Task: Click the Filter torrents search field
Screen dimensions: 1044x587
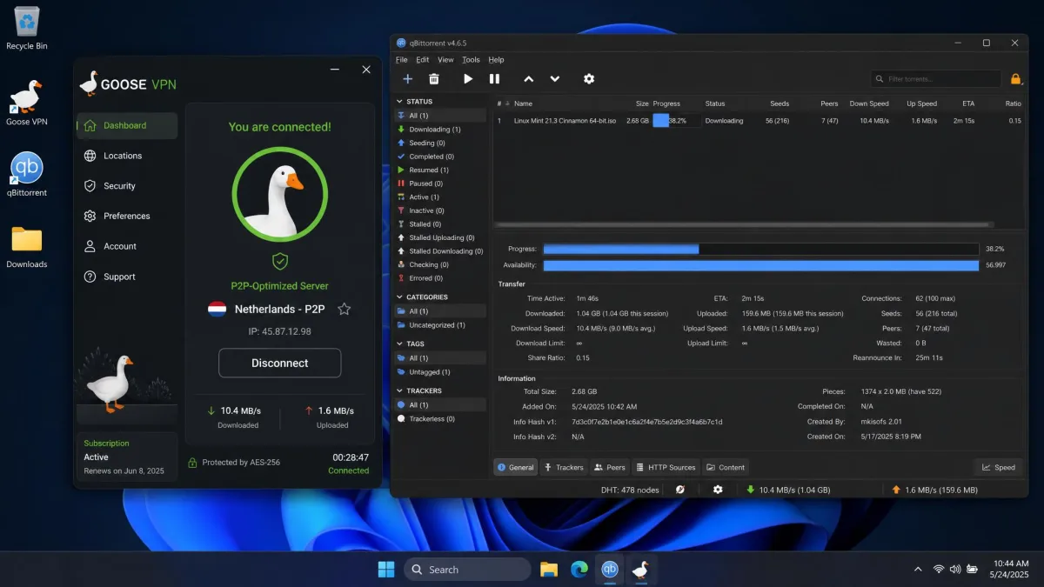Action: (936, 79)
